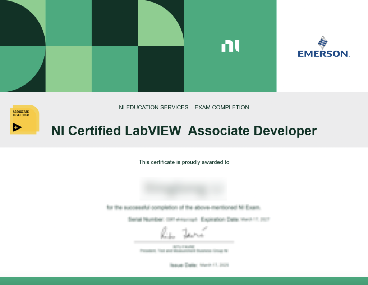Click the yellow Associate Developer badge

pos(24,119)
